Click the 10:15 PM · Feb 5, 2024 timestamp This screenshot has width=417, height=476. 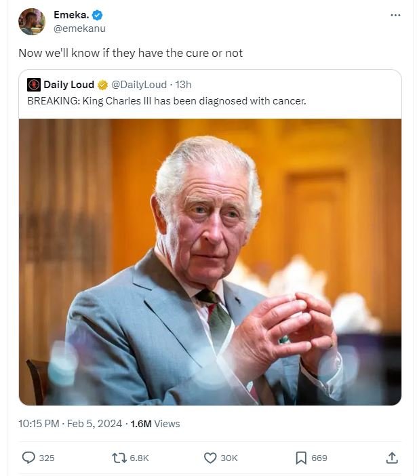[x=70, y=424]
